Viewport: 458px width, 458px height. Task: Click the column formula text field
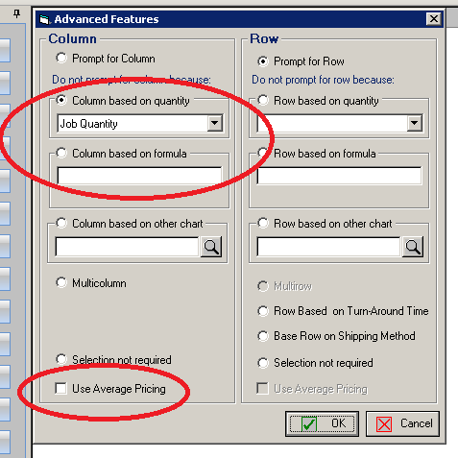point(139,176)
